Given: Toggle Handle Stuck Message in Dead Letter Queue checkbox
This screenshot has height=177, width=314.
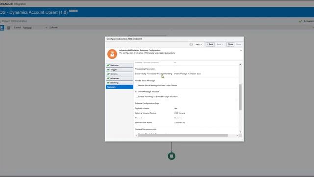Looking at the screenshot, I should (137, 85).
